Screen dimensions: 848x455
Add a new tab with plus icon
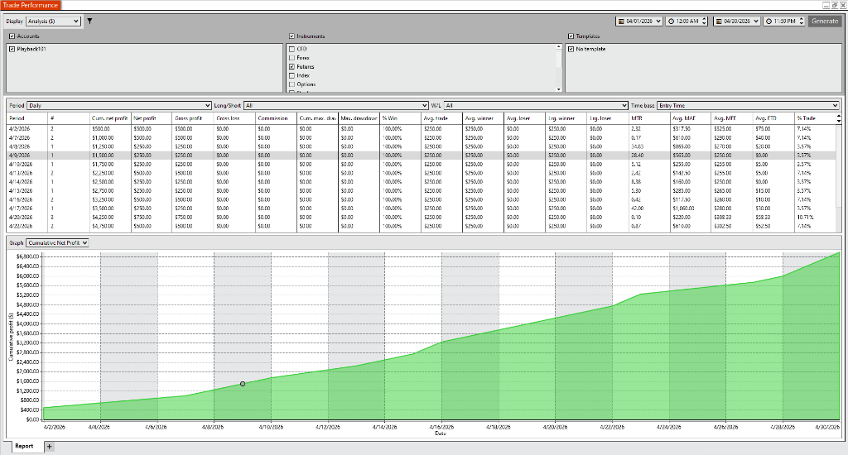tap(49, 447)
